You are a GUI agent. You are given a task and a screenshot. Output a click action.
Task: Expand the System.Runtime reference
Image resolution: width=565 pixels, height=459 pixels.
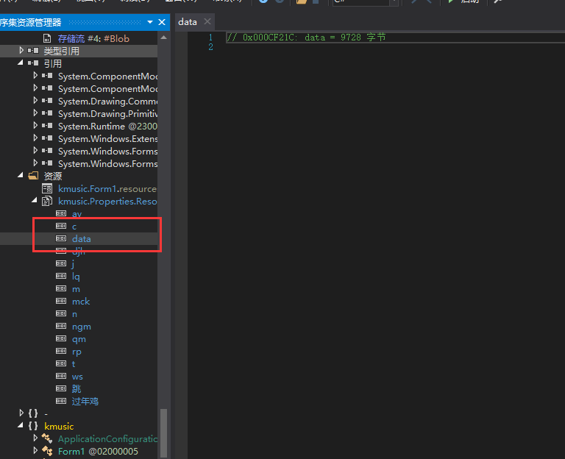pyautogui.click(x=35, y=126)
